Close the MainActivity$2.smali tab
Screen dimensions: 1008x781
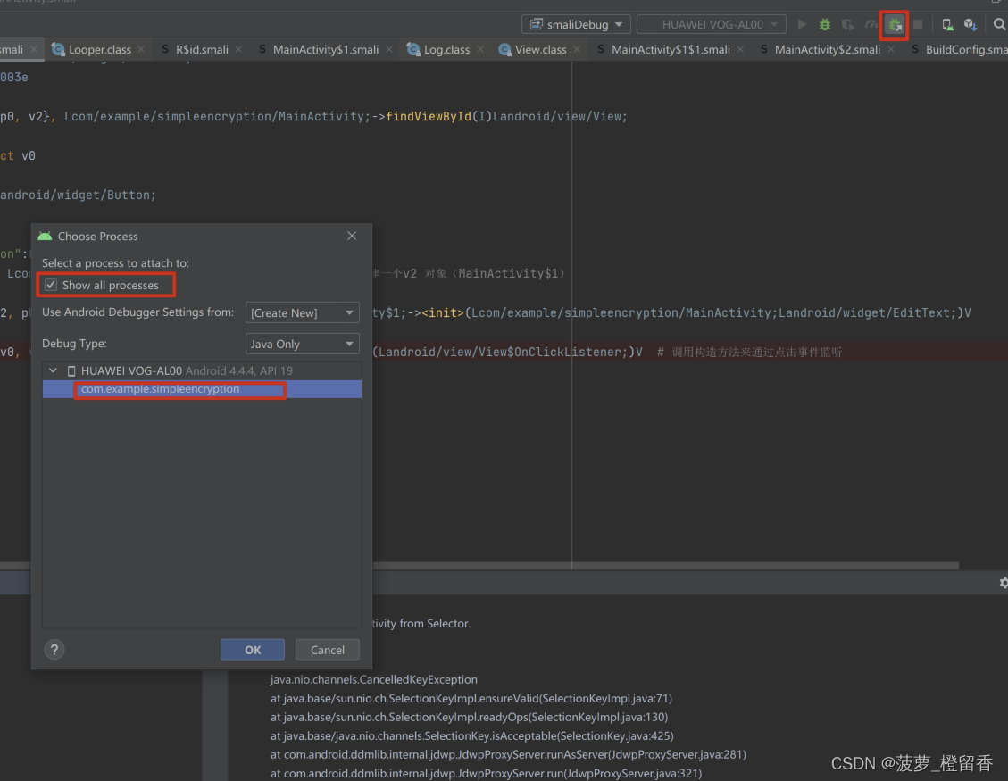pos(891,49)
